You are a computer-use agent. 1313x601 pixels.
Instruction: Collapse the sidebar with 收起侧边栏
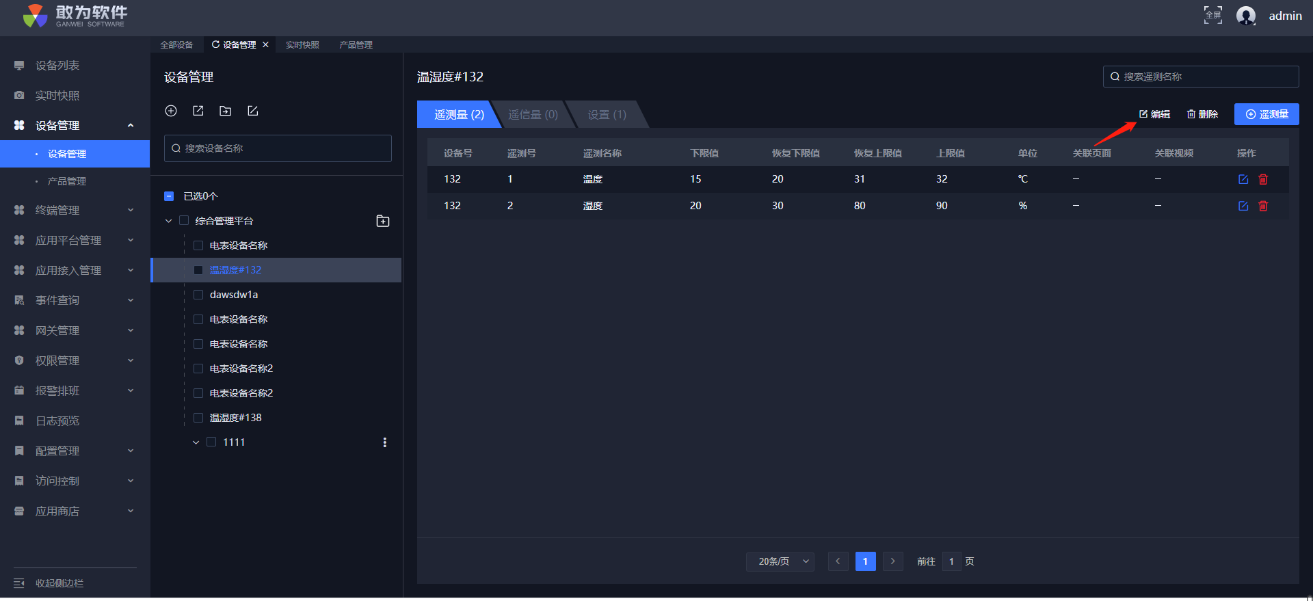pyautogui.click(x=49, y=583)
